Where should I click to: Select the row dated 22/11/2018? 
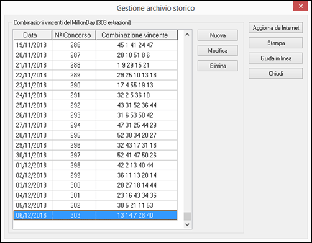tap(95, 75)
